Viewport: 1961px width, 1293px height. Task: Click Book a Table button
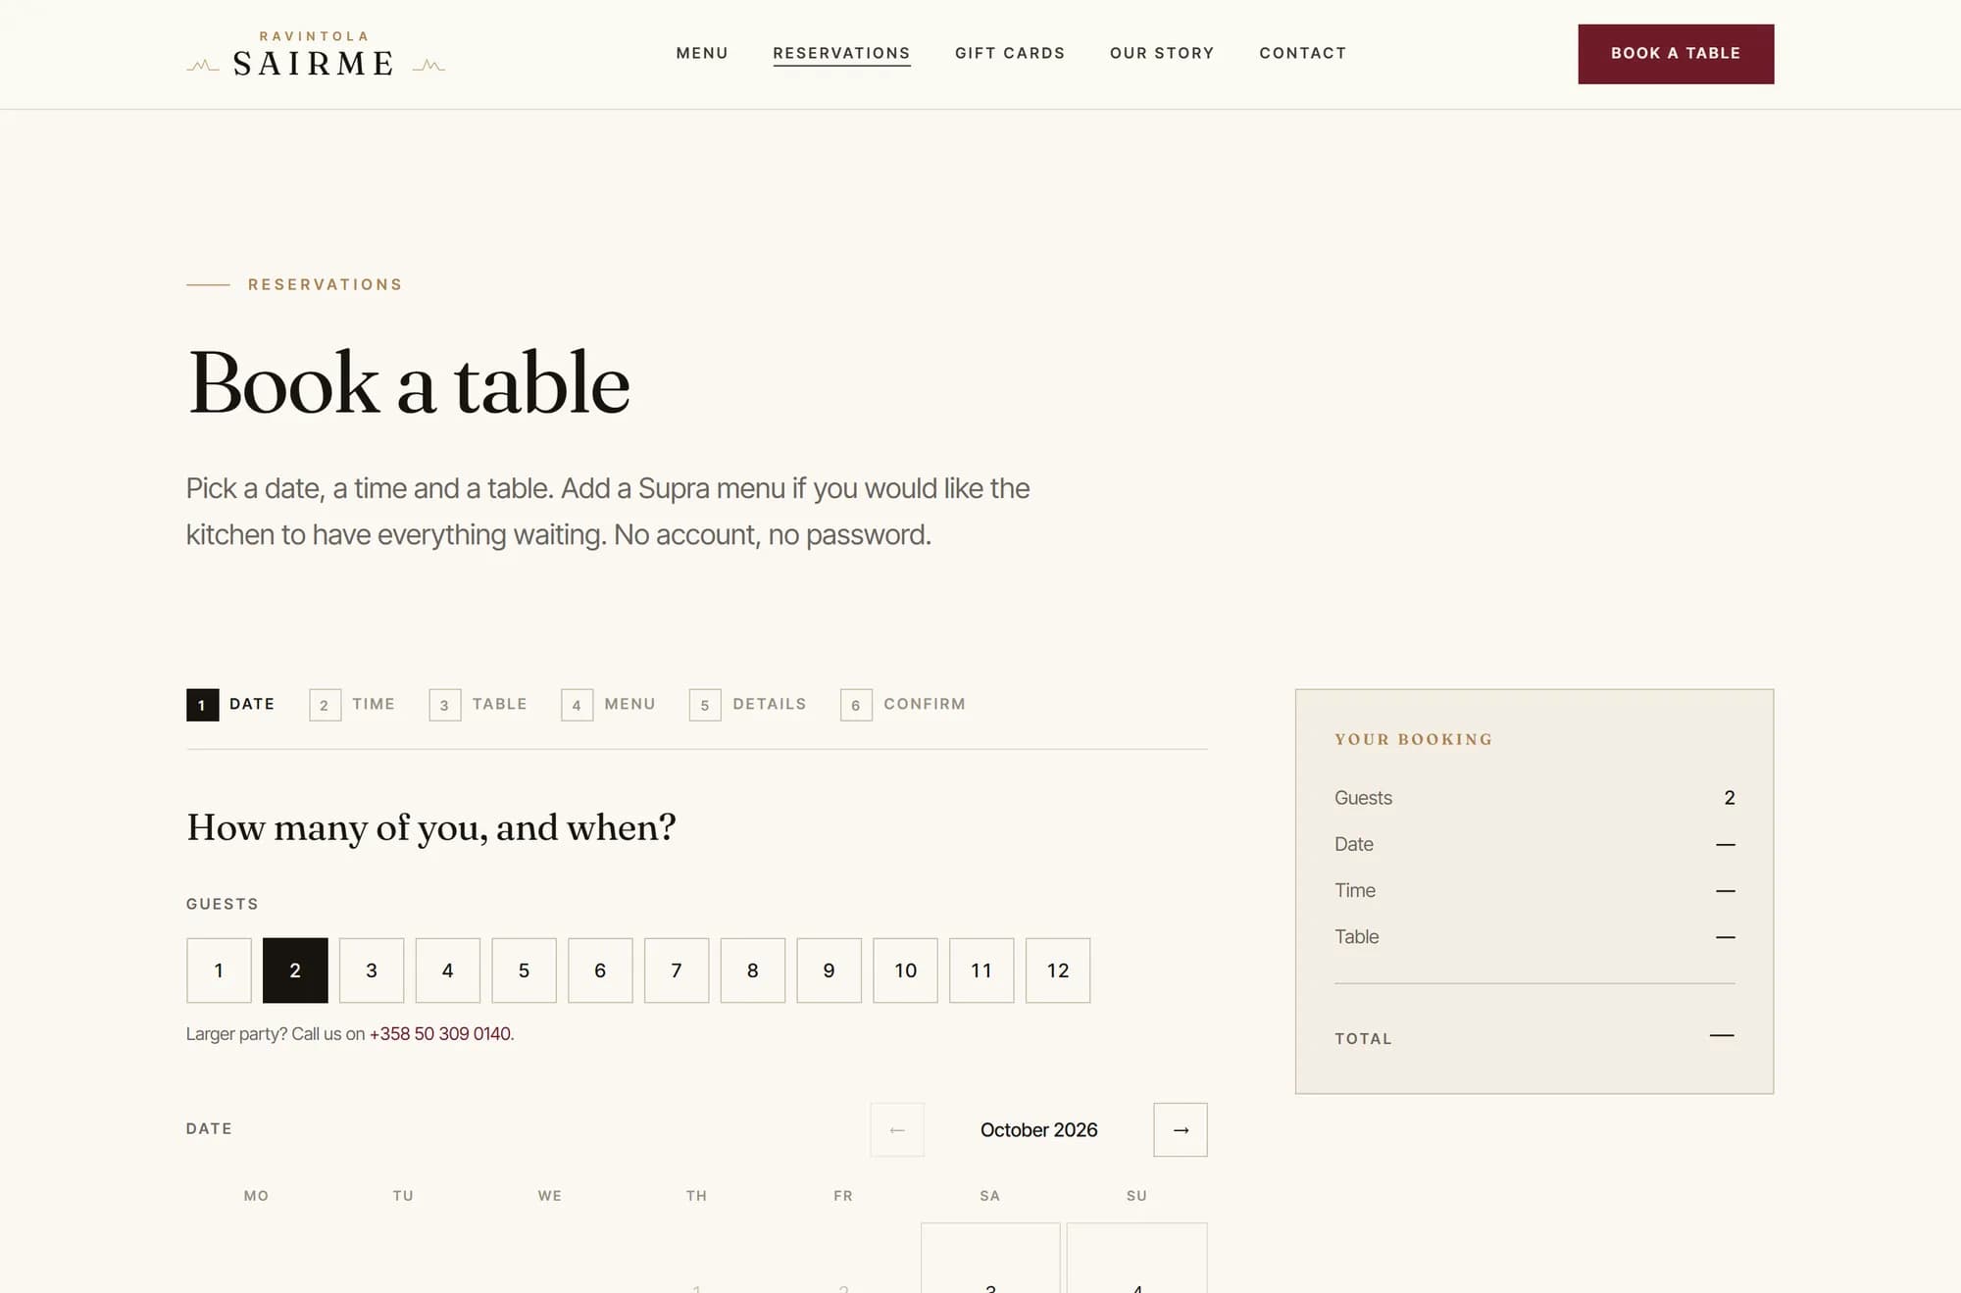click(1676, 54)
